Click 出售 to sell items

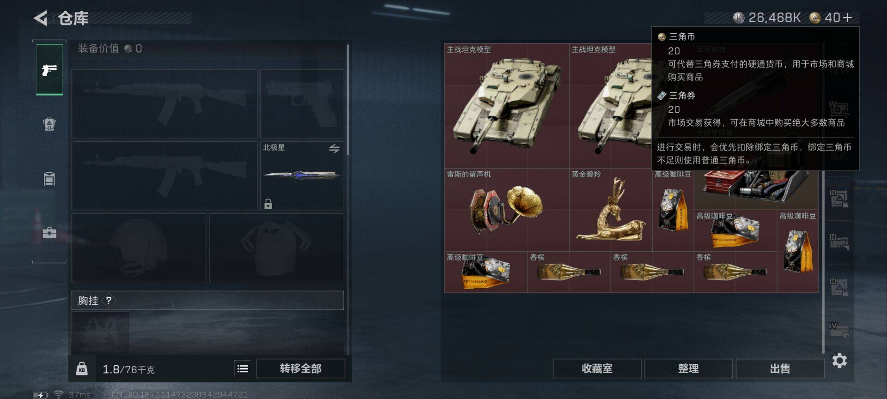[x=780, y=369]
